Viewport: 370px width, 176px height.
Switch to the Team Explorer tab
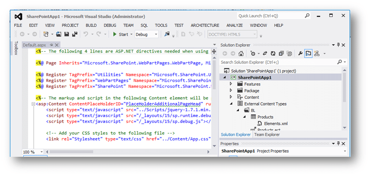pos(267,134)
